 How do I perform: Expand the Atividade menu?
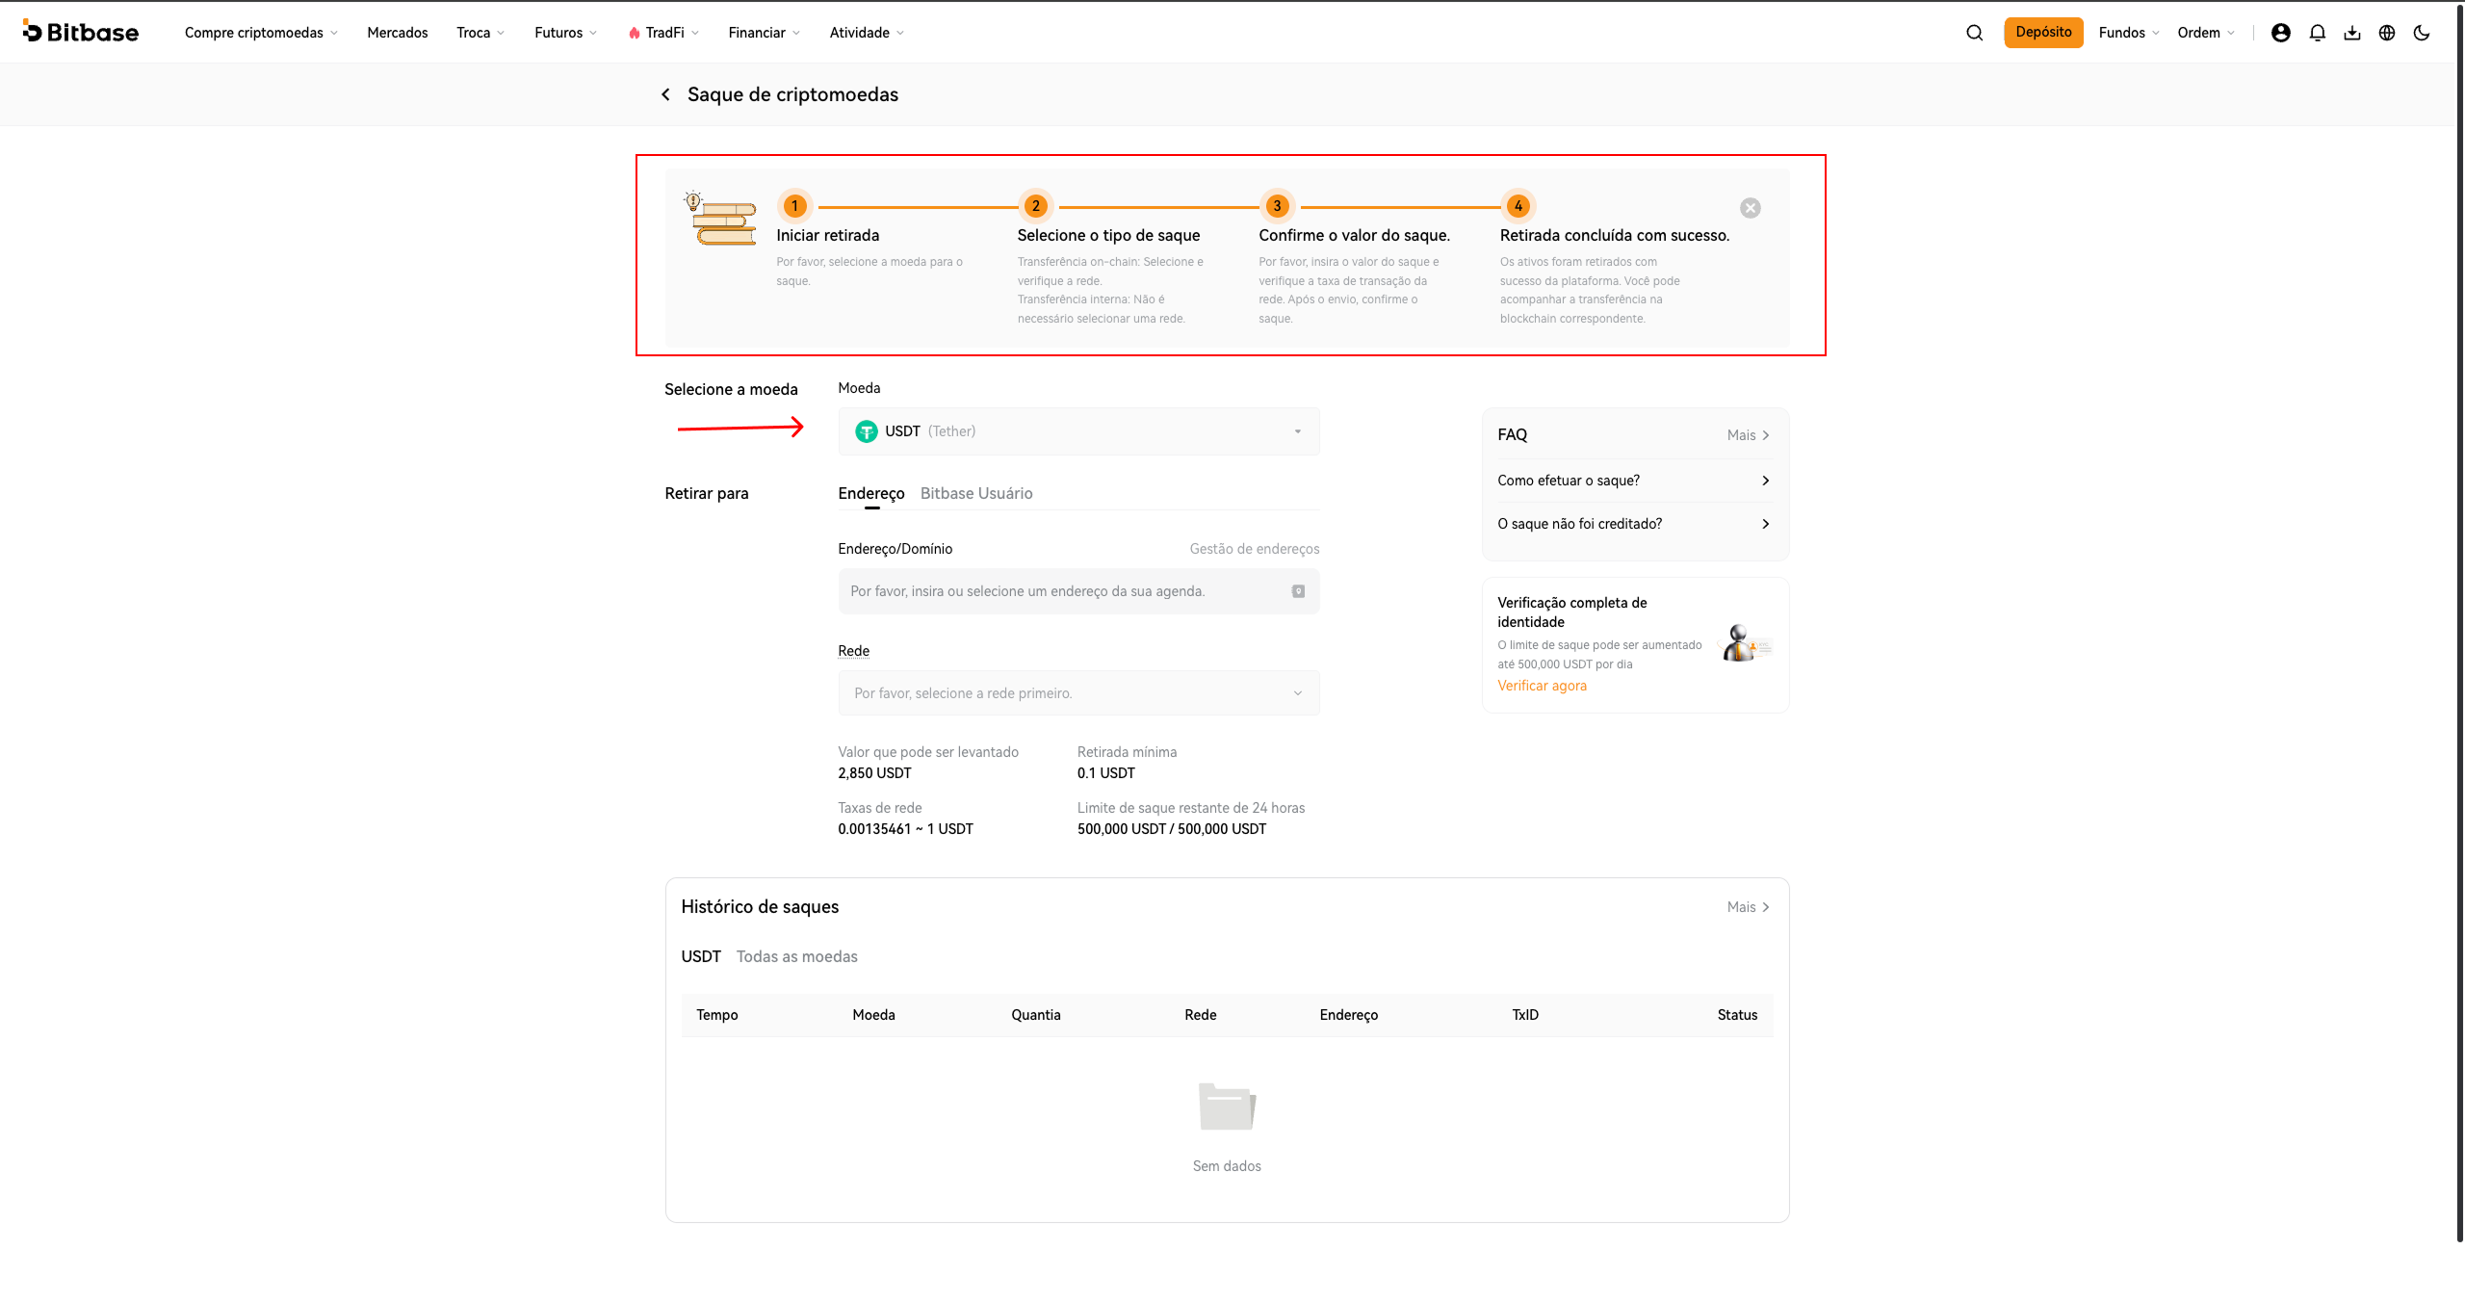(867, 33)
